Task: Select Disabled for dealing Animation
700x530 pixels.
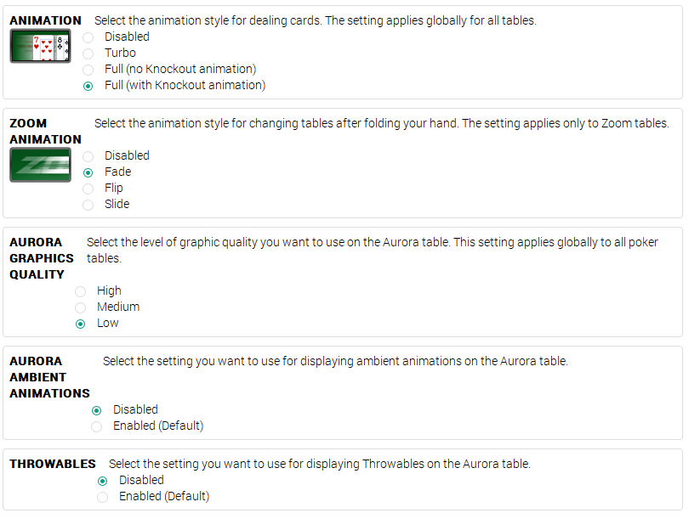Action: tap(88, 37)
